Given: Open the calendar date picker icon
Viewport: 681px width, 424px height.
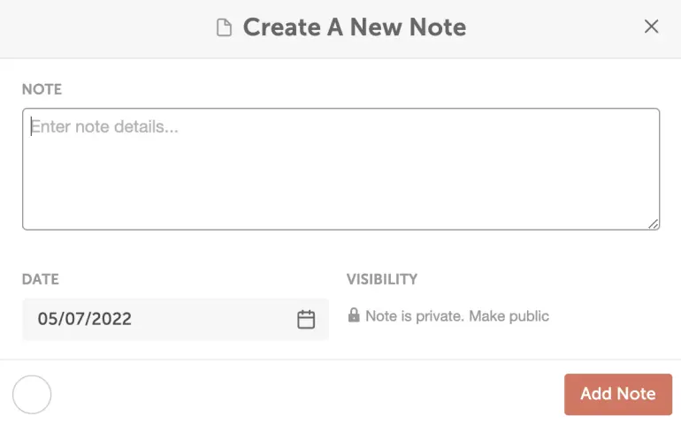Looking at the screenshot, I should pos(306,320).
